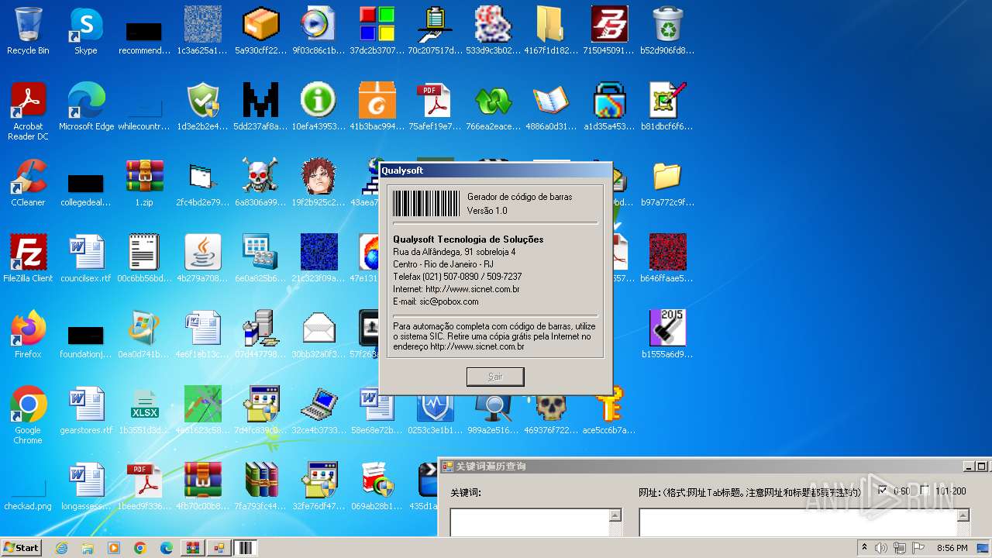Select the 4fb70c00b8 WinRAR archive icon
Screen dimensions: 992x558
click(202, 487)
